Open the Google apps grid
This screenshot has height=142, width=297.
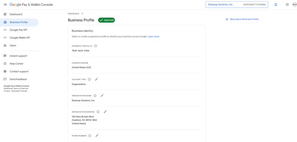point(287,4)
